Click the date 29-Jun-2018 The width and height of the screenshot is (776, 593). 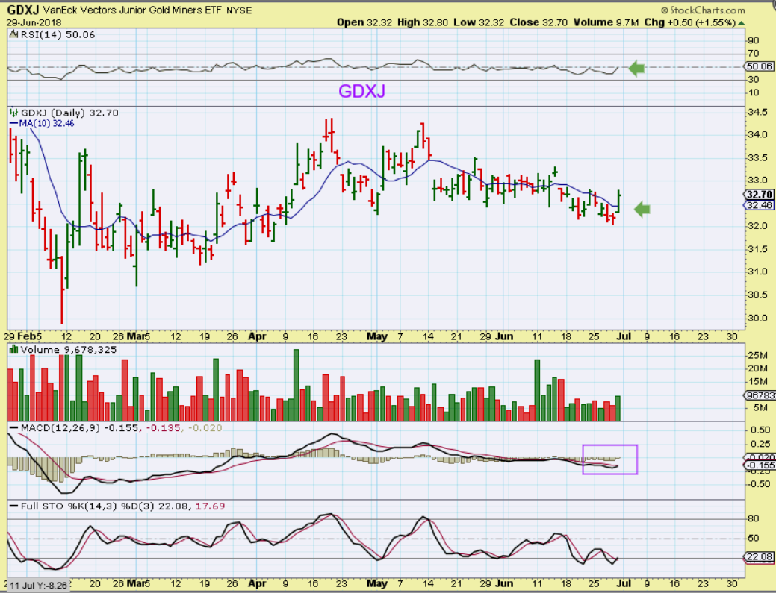34,22
